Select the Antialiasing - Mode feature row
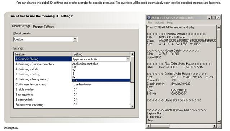 (43, 69)
